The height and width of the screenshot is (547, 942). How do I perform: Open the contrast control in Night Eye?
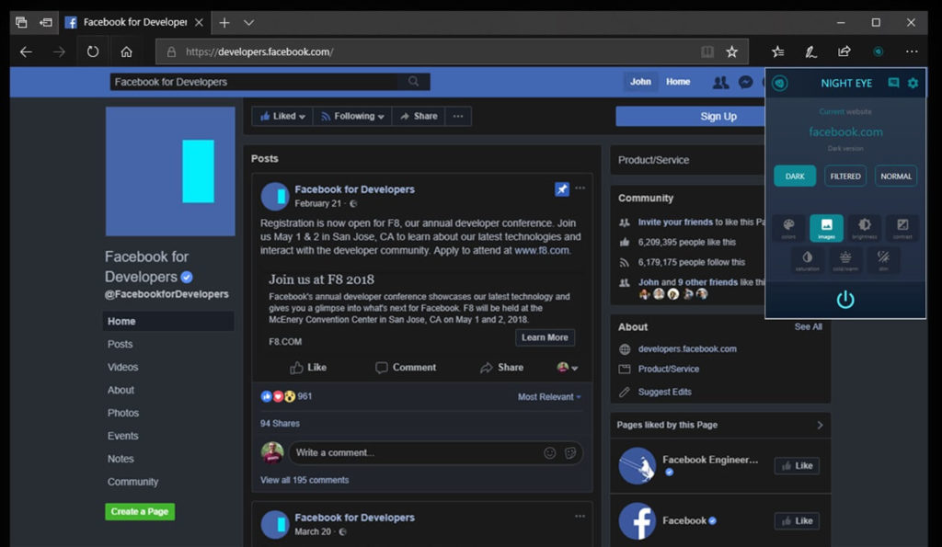pos(902,227)
